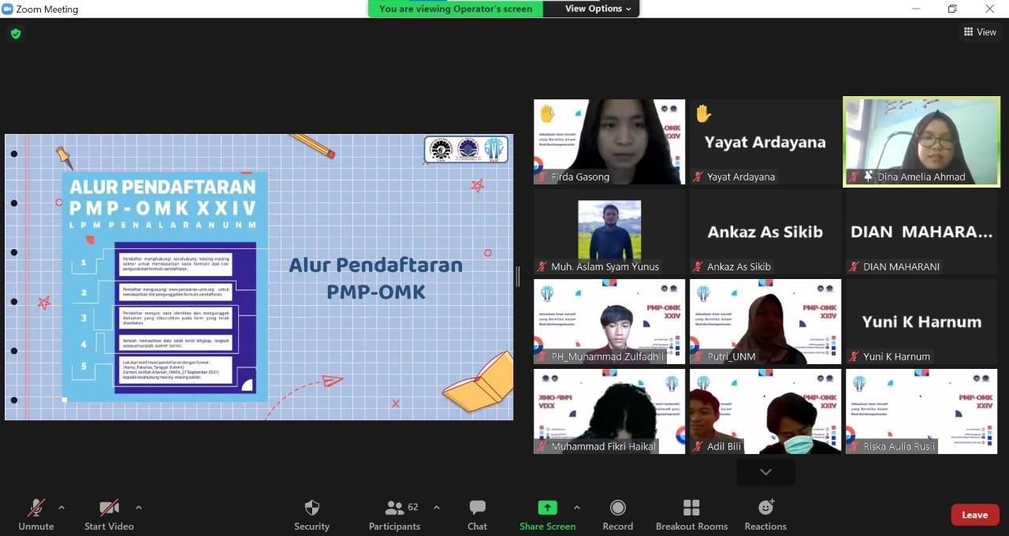Open the Chat panel
This screenshot has height=536, width=1009.
(478, 515)
